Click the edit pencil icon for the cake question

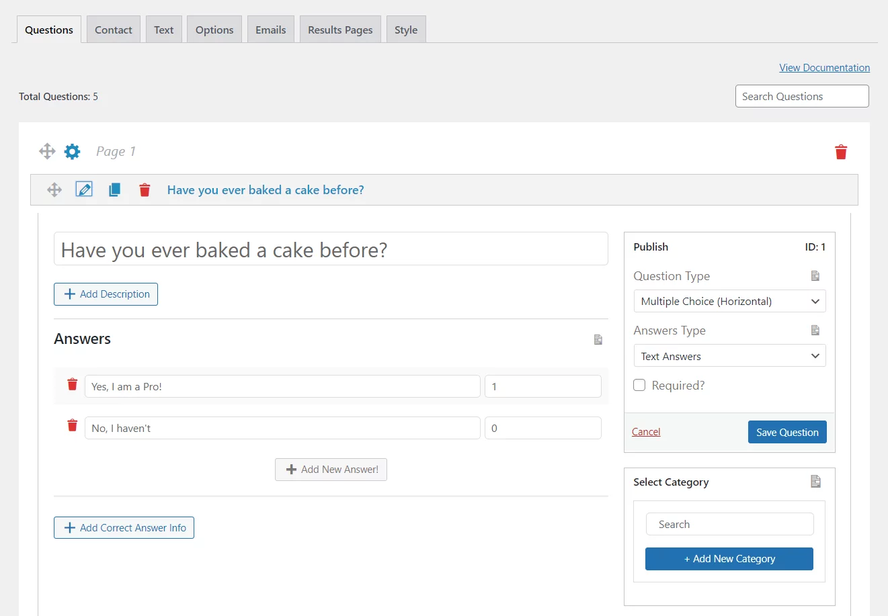[x=84, y=189]
